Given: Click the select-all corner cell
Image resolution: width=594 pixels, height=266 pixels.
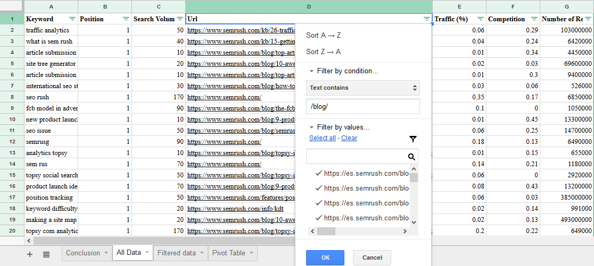Looking at the screenshot, I should point(12,6).
